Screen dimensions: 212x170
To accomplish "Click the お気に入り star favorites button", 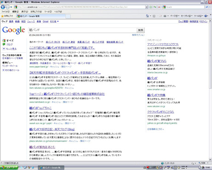I will 7,16.
